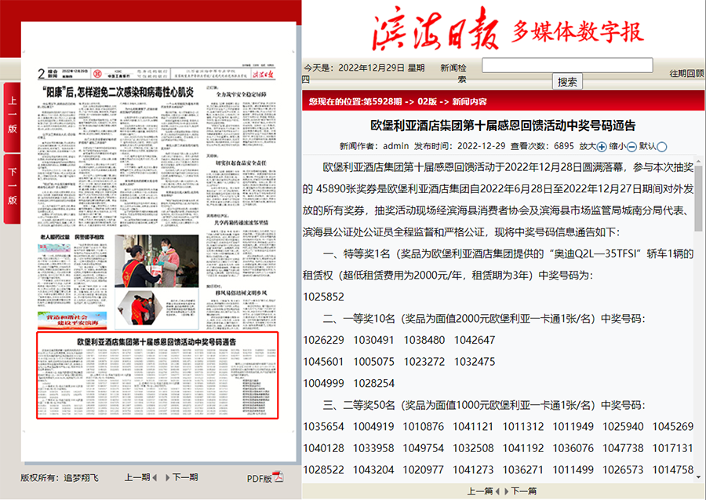
Task: Open the 老人屋顶放量 民警援手相救 article in the preview
Action: click(72, 237)
